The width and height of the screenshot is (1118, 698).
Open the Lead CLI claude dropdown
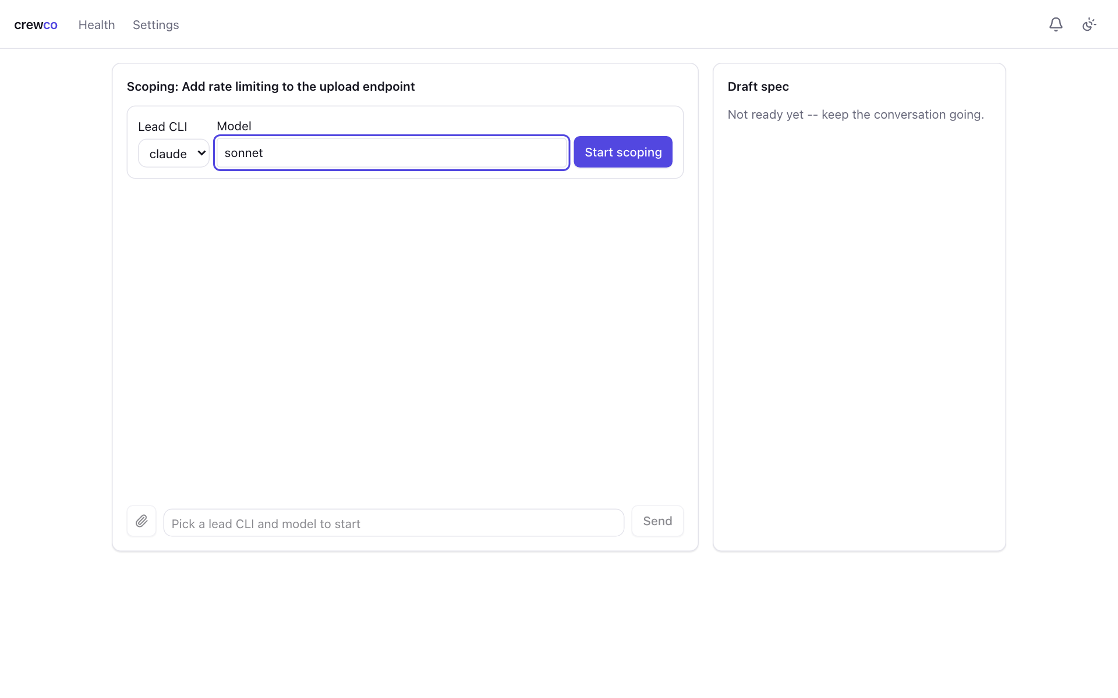[174, 153]
